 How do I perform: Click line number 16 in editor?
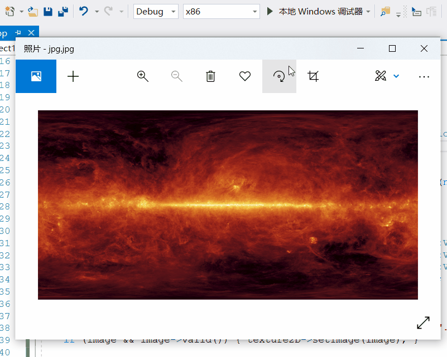(x=5, y=61)
